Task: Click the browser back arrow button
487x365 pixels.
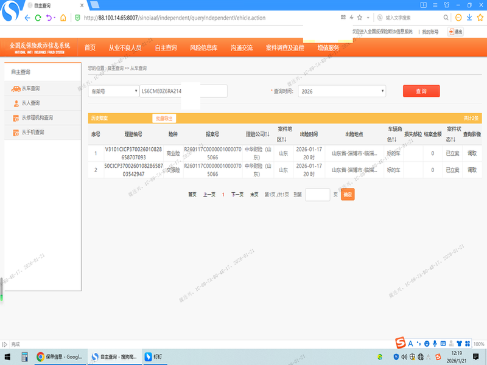Action: (27, 18)
